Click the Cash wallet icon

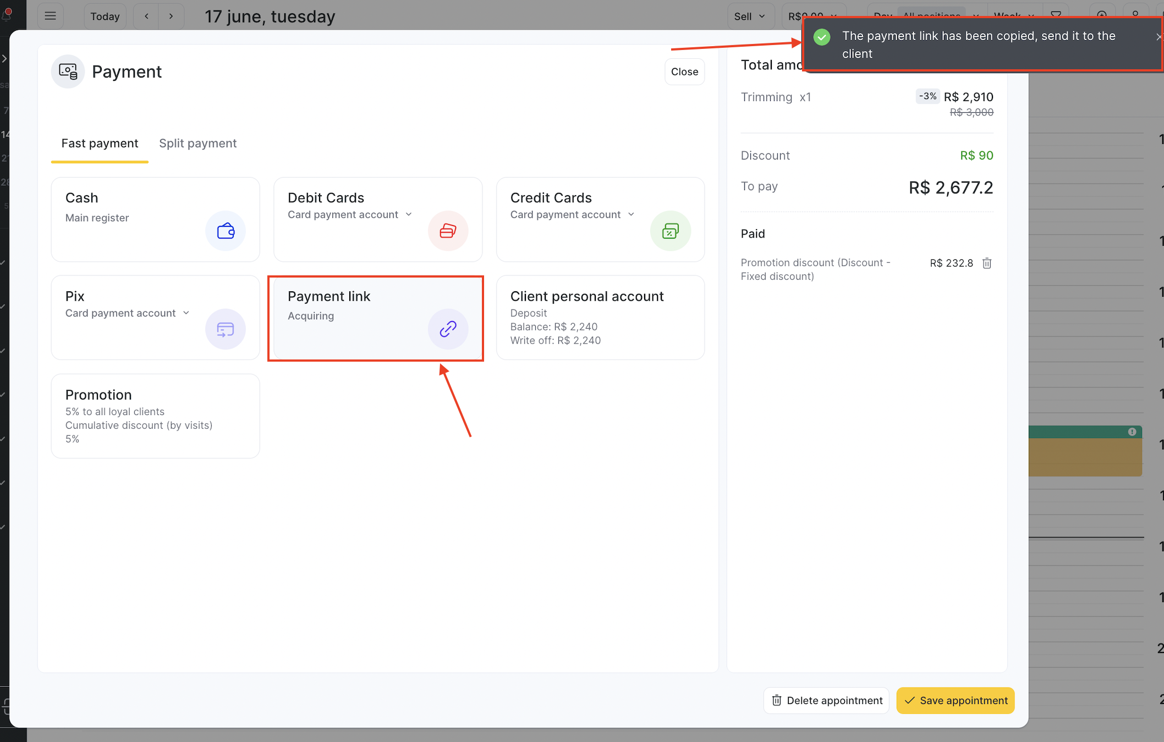pyautogui.click(x=226, y=231)
